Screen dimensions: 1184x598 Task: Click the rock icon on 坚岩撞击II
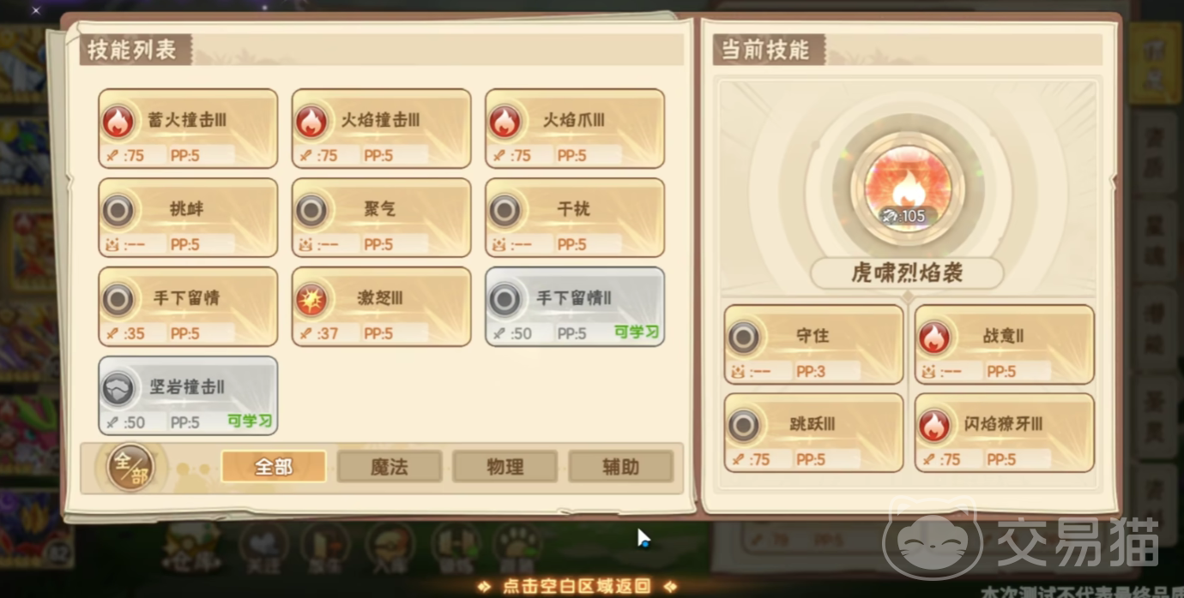(118, 389)
